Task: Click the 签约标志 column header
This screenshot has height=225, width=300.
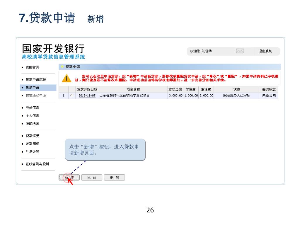Action: point(269,89)
